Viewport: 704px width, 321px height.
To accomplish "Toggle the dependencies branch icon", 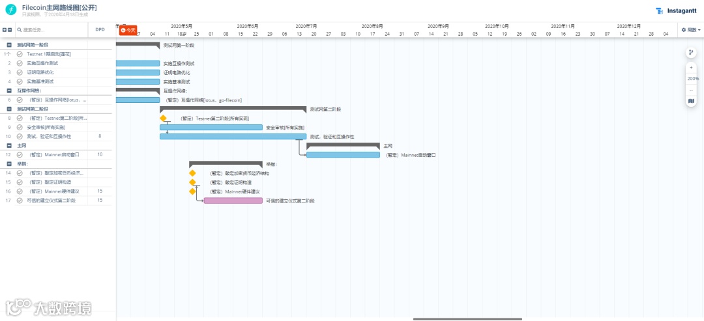I will pos(691,53).
